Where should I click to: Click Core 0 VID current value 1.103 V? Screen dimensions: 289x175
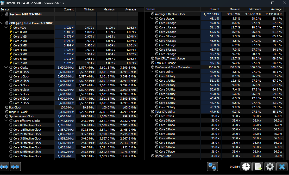coord(69,32)
